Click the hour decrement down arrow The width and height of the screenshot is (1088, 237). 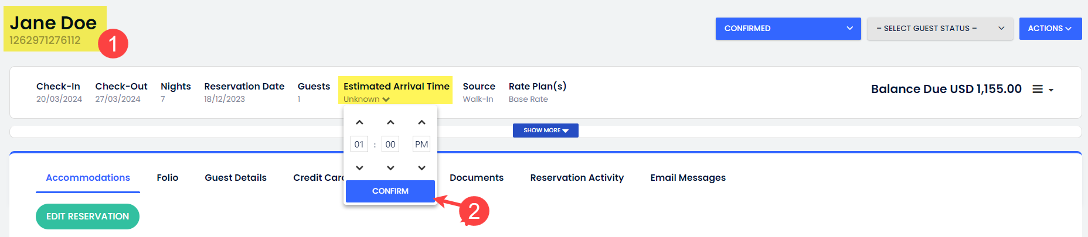359,168
